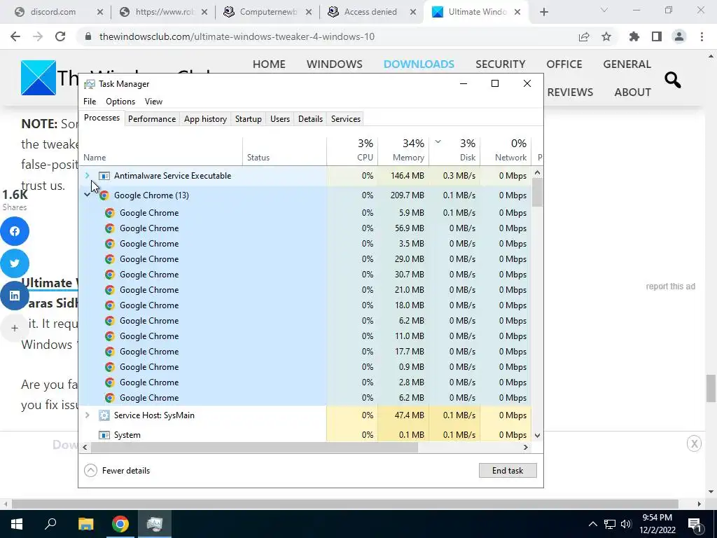The width and height of the screenshot is (717, 538).
Task: Close the discord.com tab
Action: click(100, 13)
